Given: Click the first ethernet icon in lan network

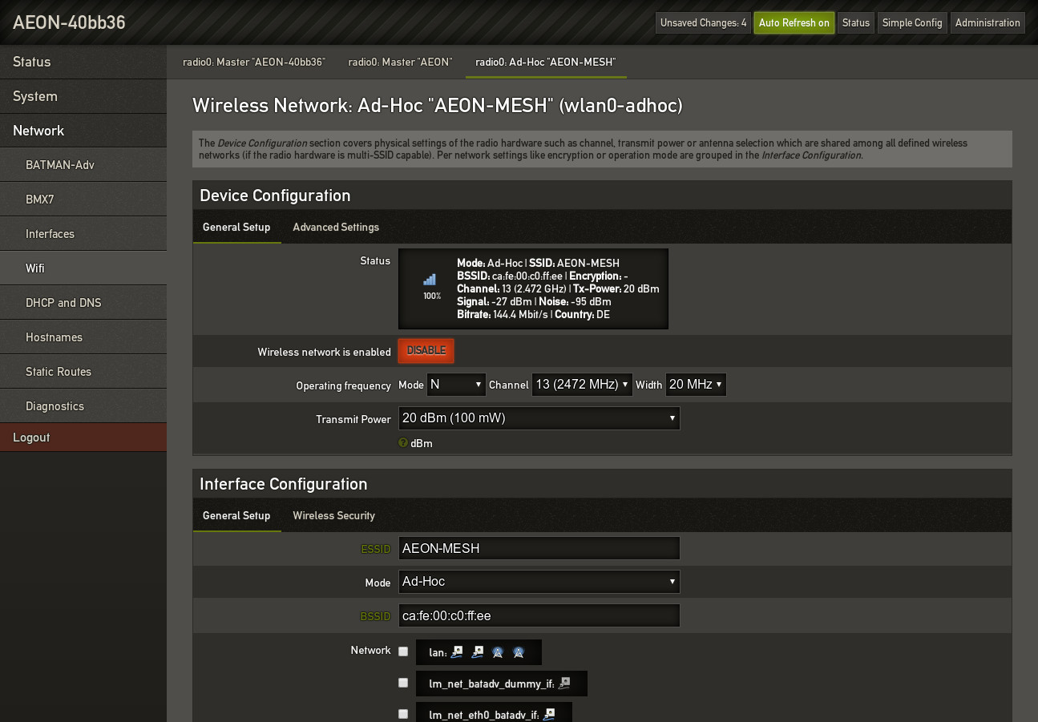Looking at the screenshot, I should pyautogui.click(x=457, y=652).
